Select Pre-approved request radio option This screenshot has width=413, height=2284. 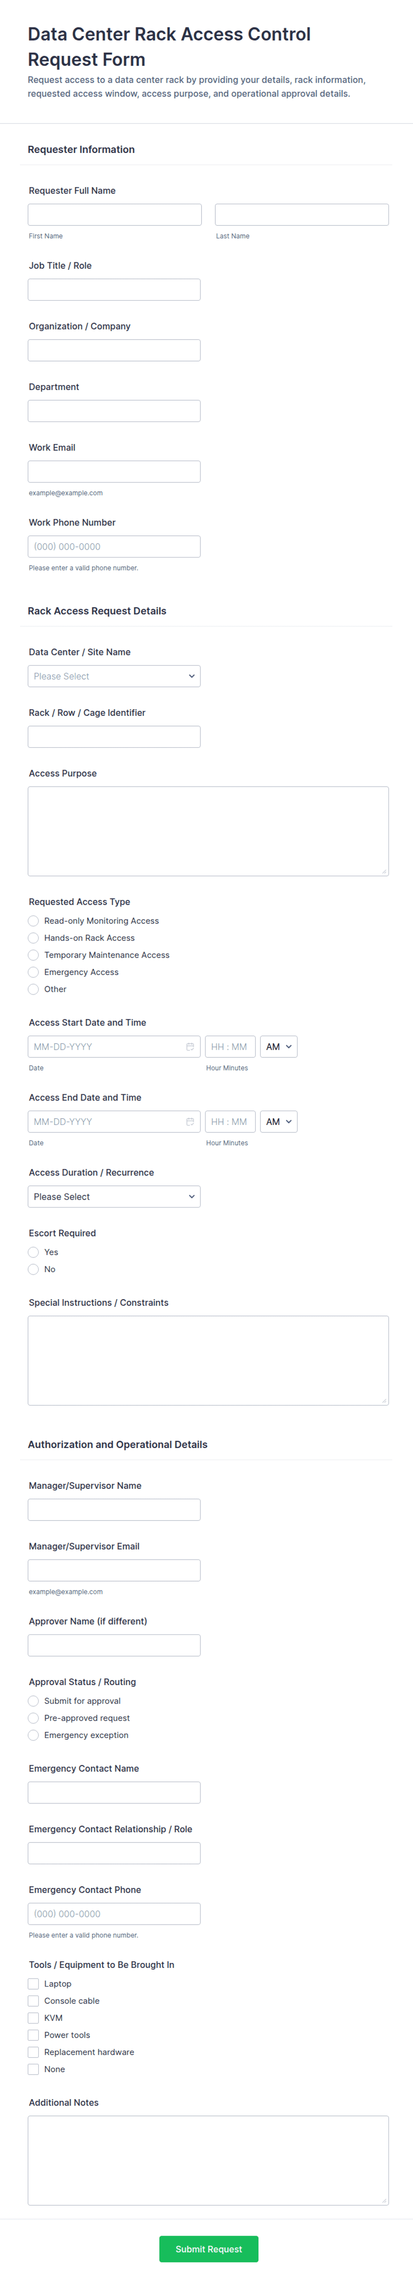tap(34, 1718)
